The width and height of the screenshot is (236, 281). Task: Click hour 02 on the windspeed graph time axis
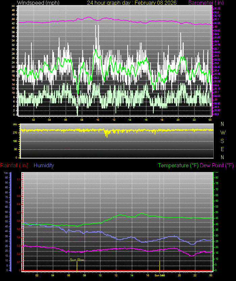point(33,120)
